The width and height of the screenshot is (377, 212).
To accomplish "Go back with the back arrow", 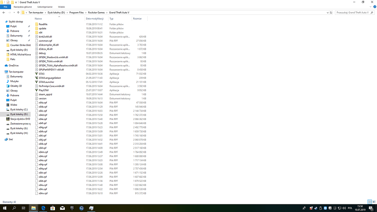I will (x=4, y=13).
